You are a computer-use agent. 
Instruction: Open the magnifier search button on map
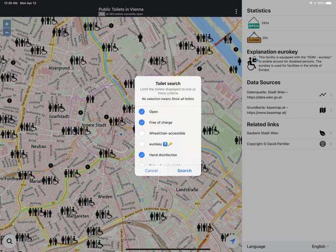pyautogui.click(x=9, y=241)
